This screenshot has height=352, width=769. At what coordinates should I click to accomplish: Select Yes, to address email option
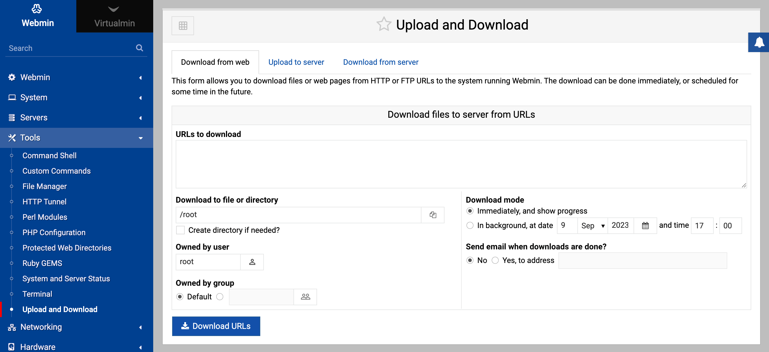[x=495, y=260]
